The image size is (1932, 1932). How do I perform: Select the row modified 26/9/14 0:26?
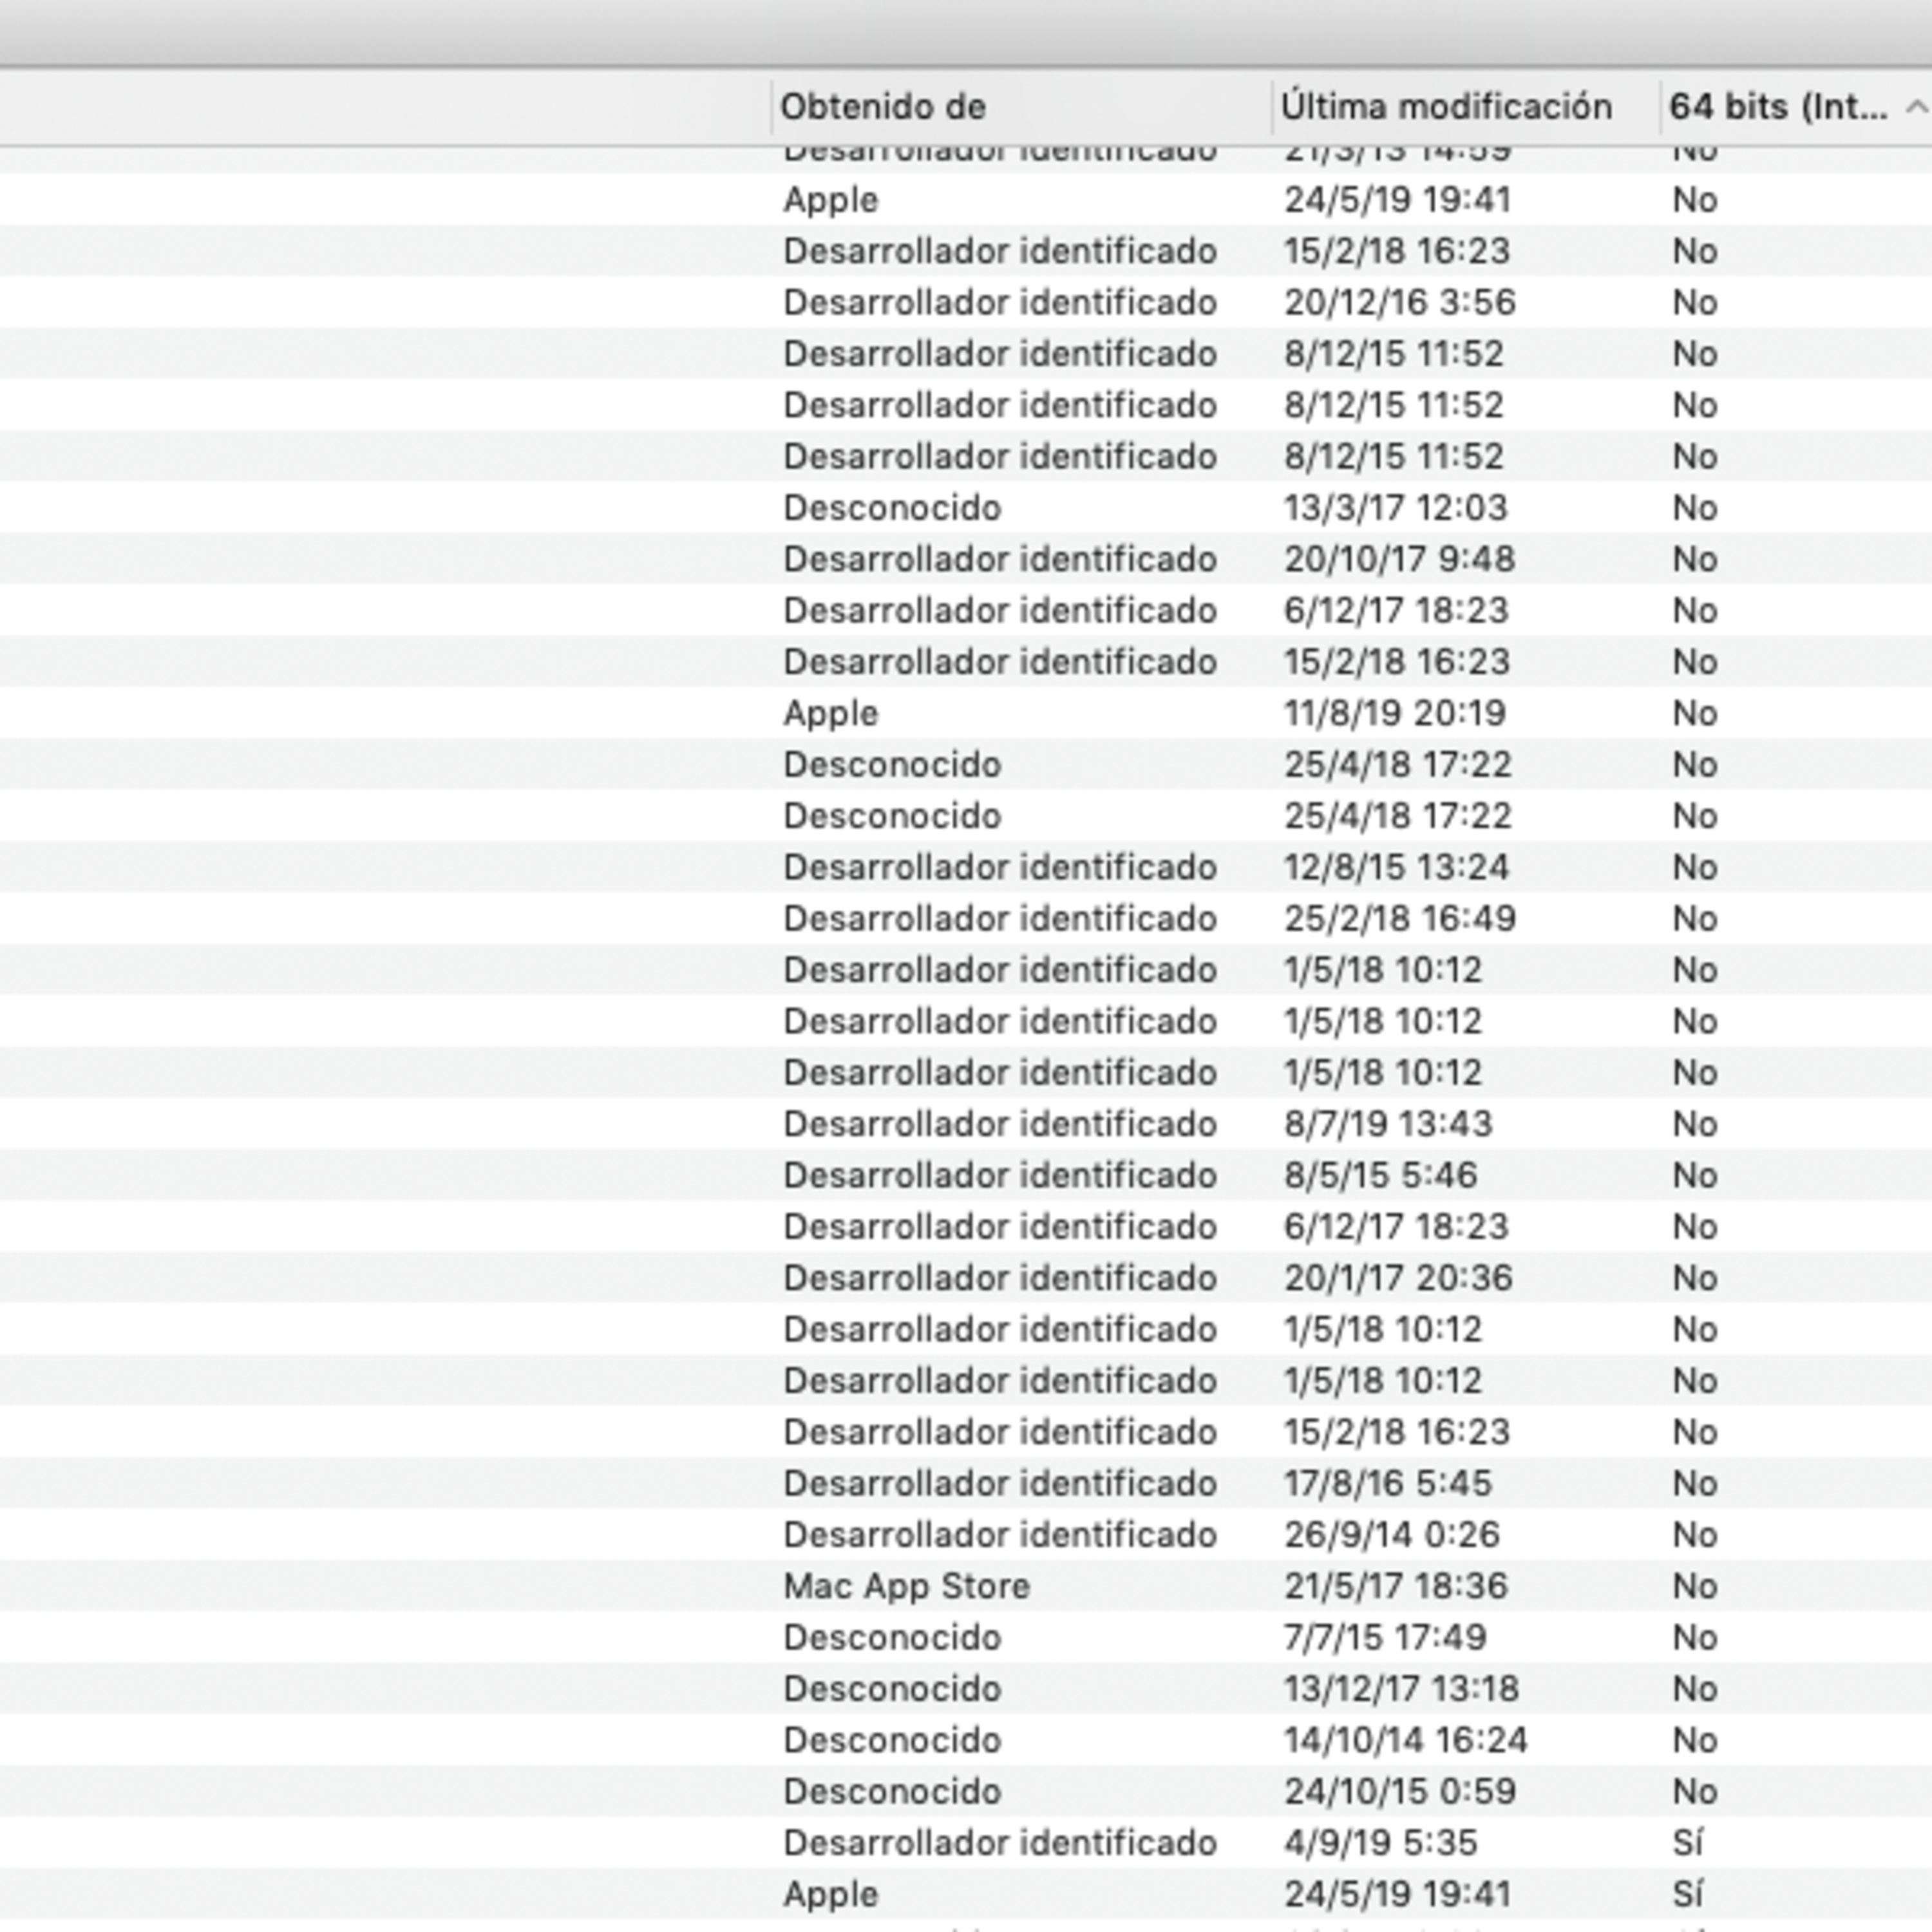point(1392,1534)
